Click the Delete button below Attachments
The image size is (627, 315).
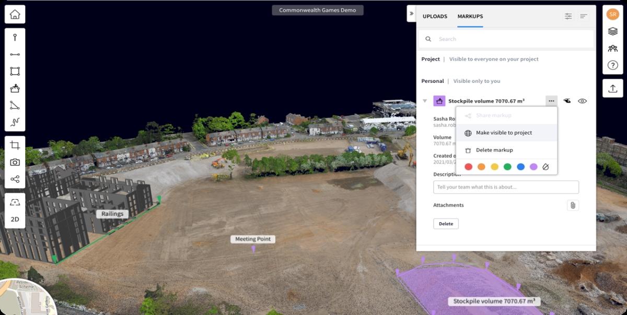[446, 224]
